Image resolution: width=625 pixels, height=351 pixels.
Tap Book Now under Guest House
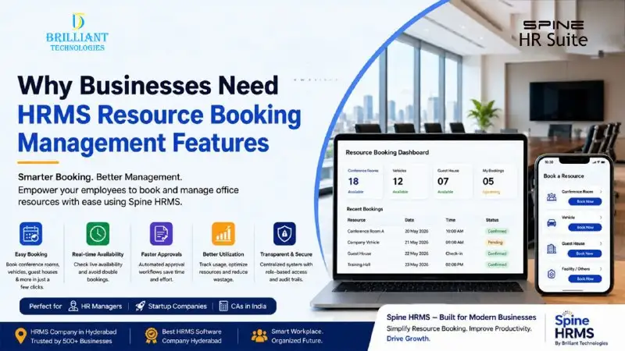[584, 253]
